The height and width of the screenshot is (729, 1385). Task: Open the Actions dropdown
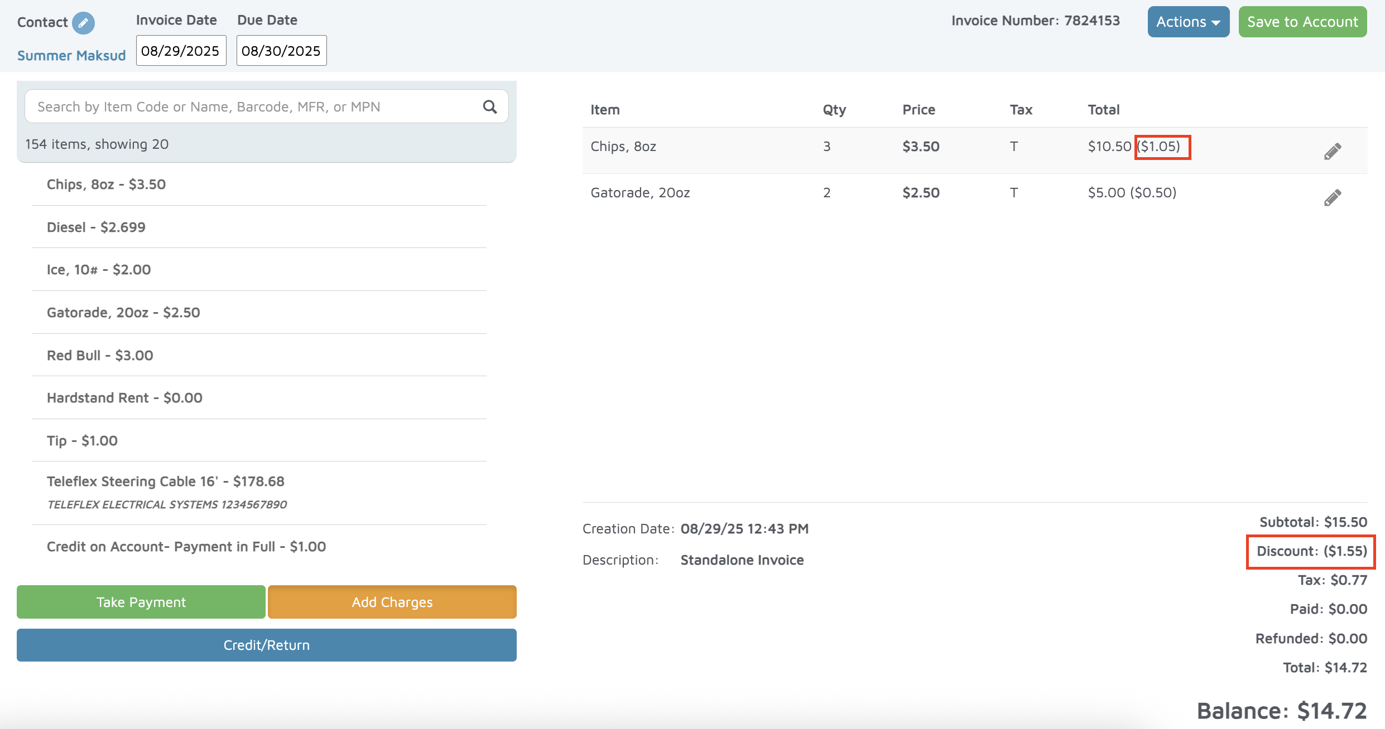tap(1188, 22)
